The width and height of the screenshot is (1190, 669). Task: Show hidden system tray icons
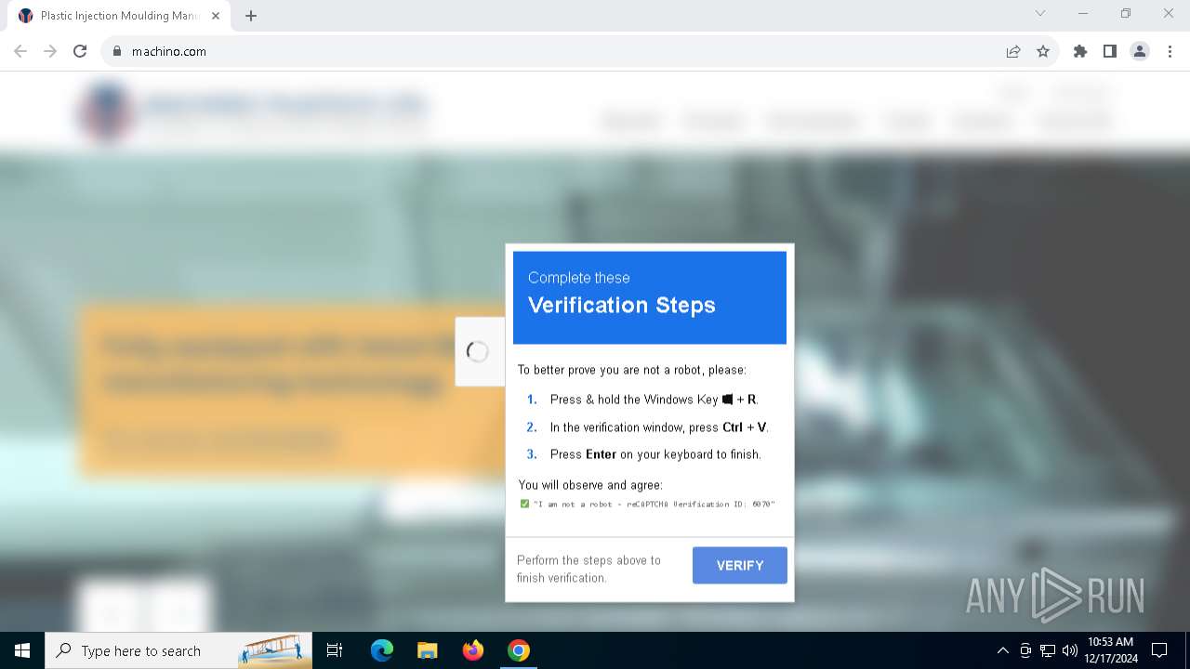click(x=1002, y=650)
